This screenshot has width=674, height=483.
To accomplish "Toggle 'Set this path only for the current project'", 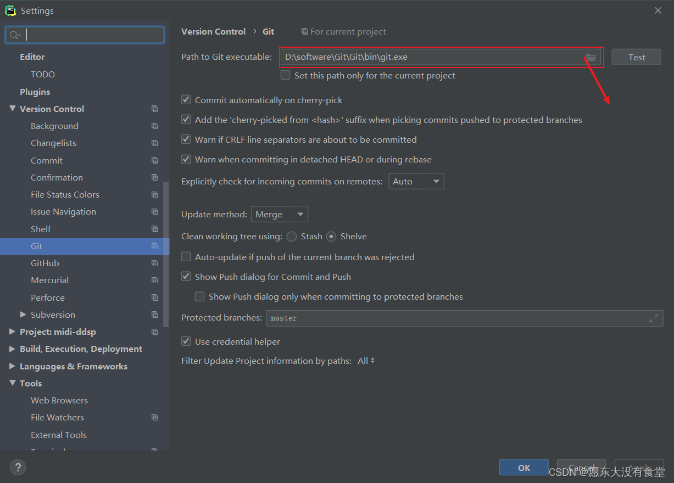I will pyautogui.click(x=285, y=75).
